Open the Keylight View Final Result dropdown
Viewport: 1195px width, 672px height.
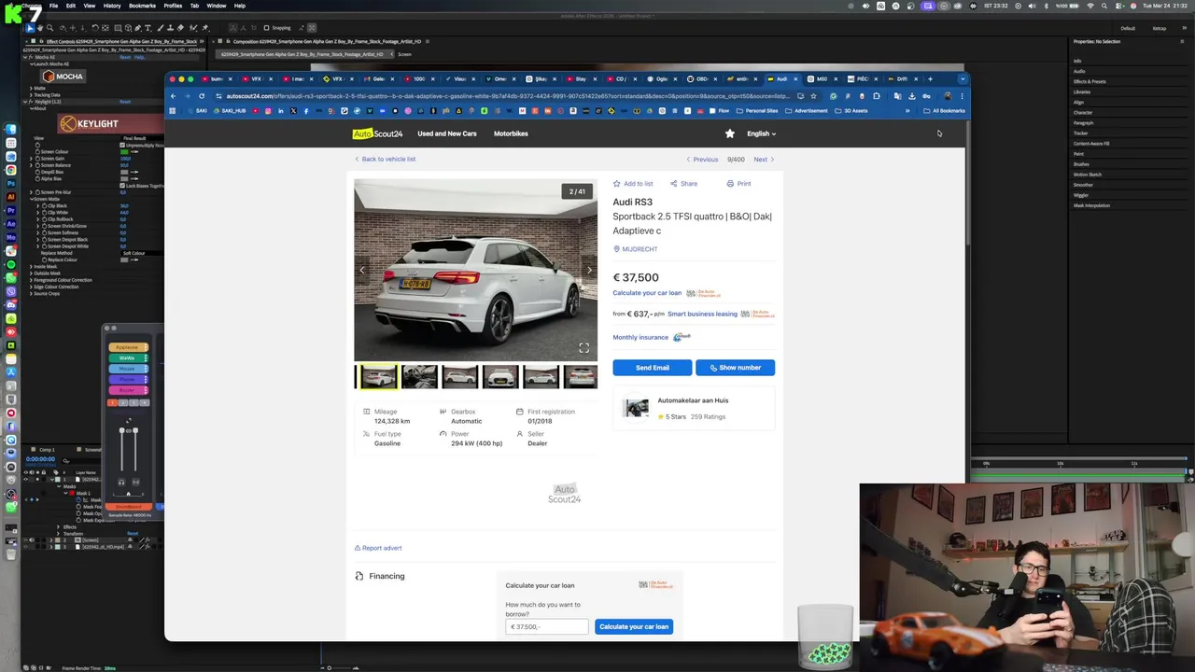tap(143, 138)
